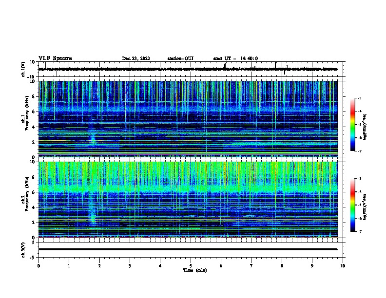Click the "5" tick on ch.3(V) axis
Screen dimensions: 386x298
34,242
